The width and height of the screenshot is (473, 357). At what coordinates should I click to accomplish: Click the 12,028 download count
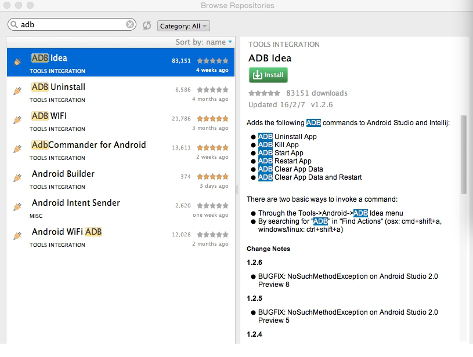click(x=181, y=234)
